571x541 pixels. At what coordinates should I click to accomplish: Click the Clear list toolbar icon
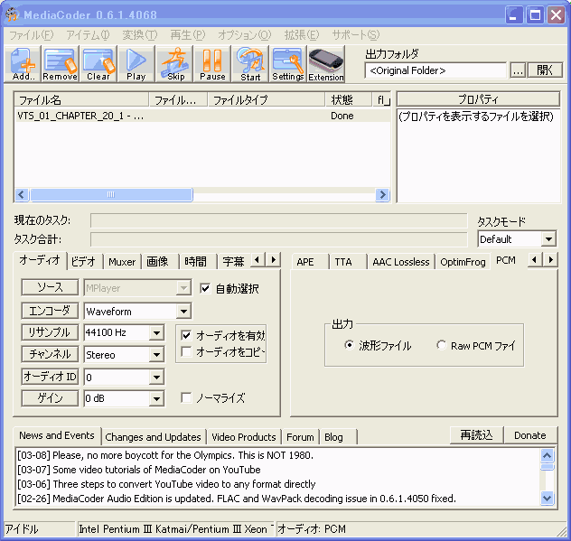pyautogui.click(x=98, y=64)
